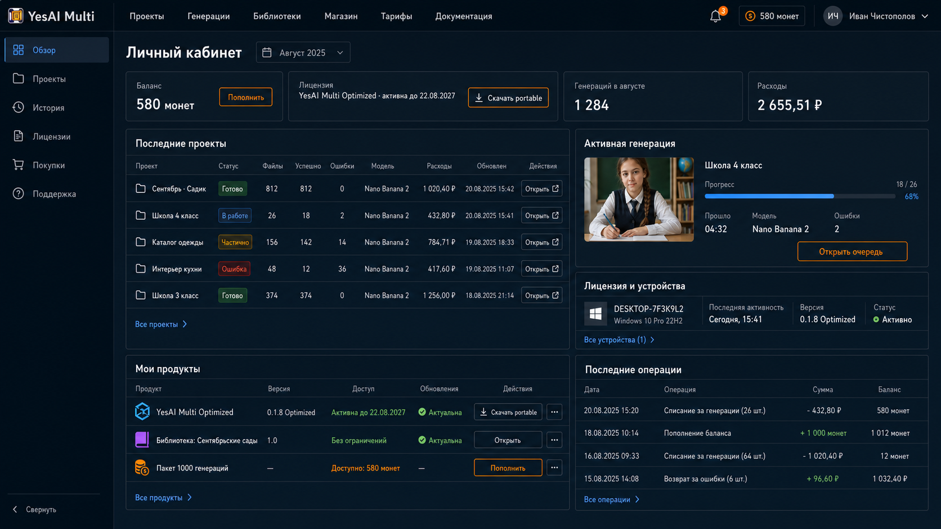Click the schoolgirl generation thumbnail
This screenshot has height=529, width=941.
coord(639,200)
